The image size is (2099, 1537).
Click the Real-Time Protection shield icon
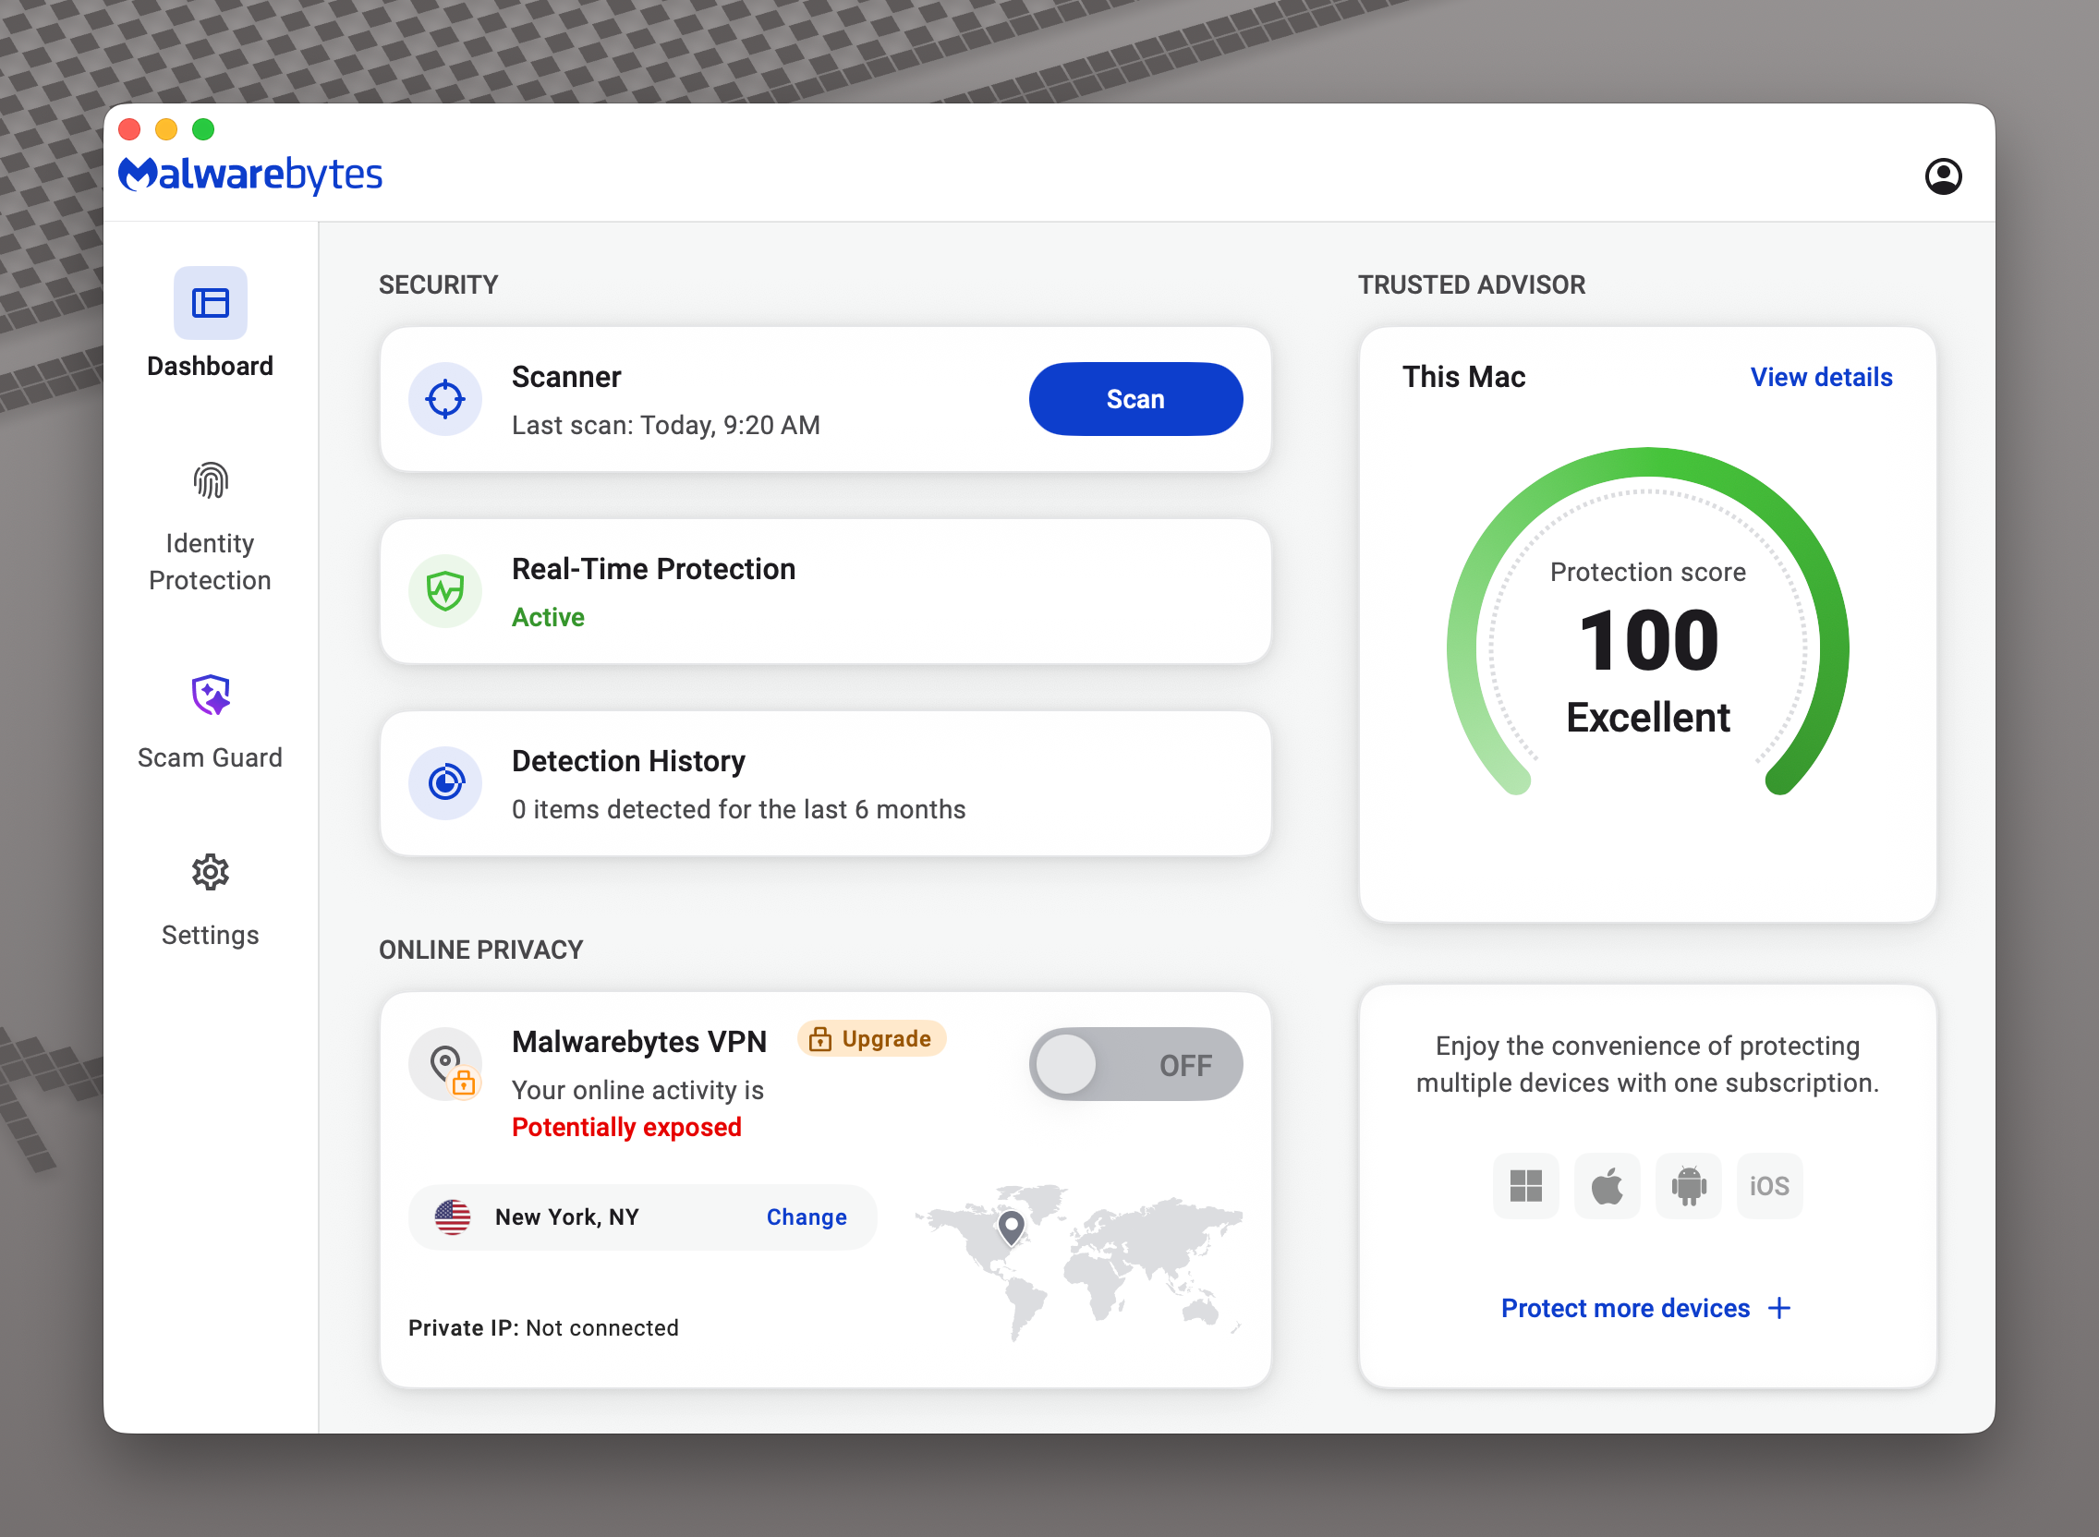point(444,591)
